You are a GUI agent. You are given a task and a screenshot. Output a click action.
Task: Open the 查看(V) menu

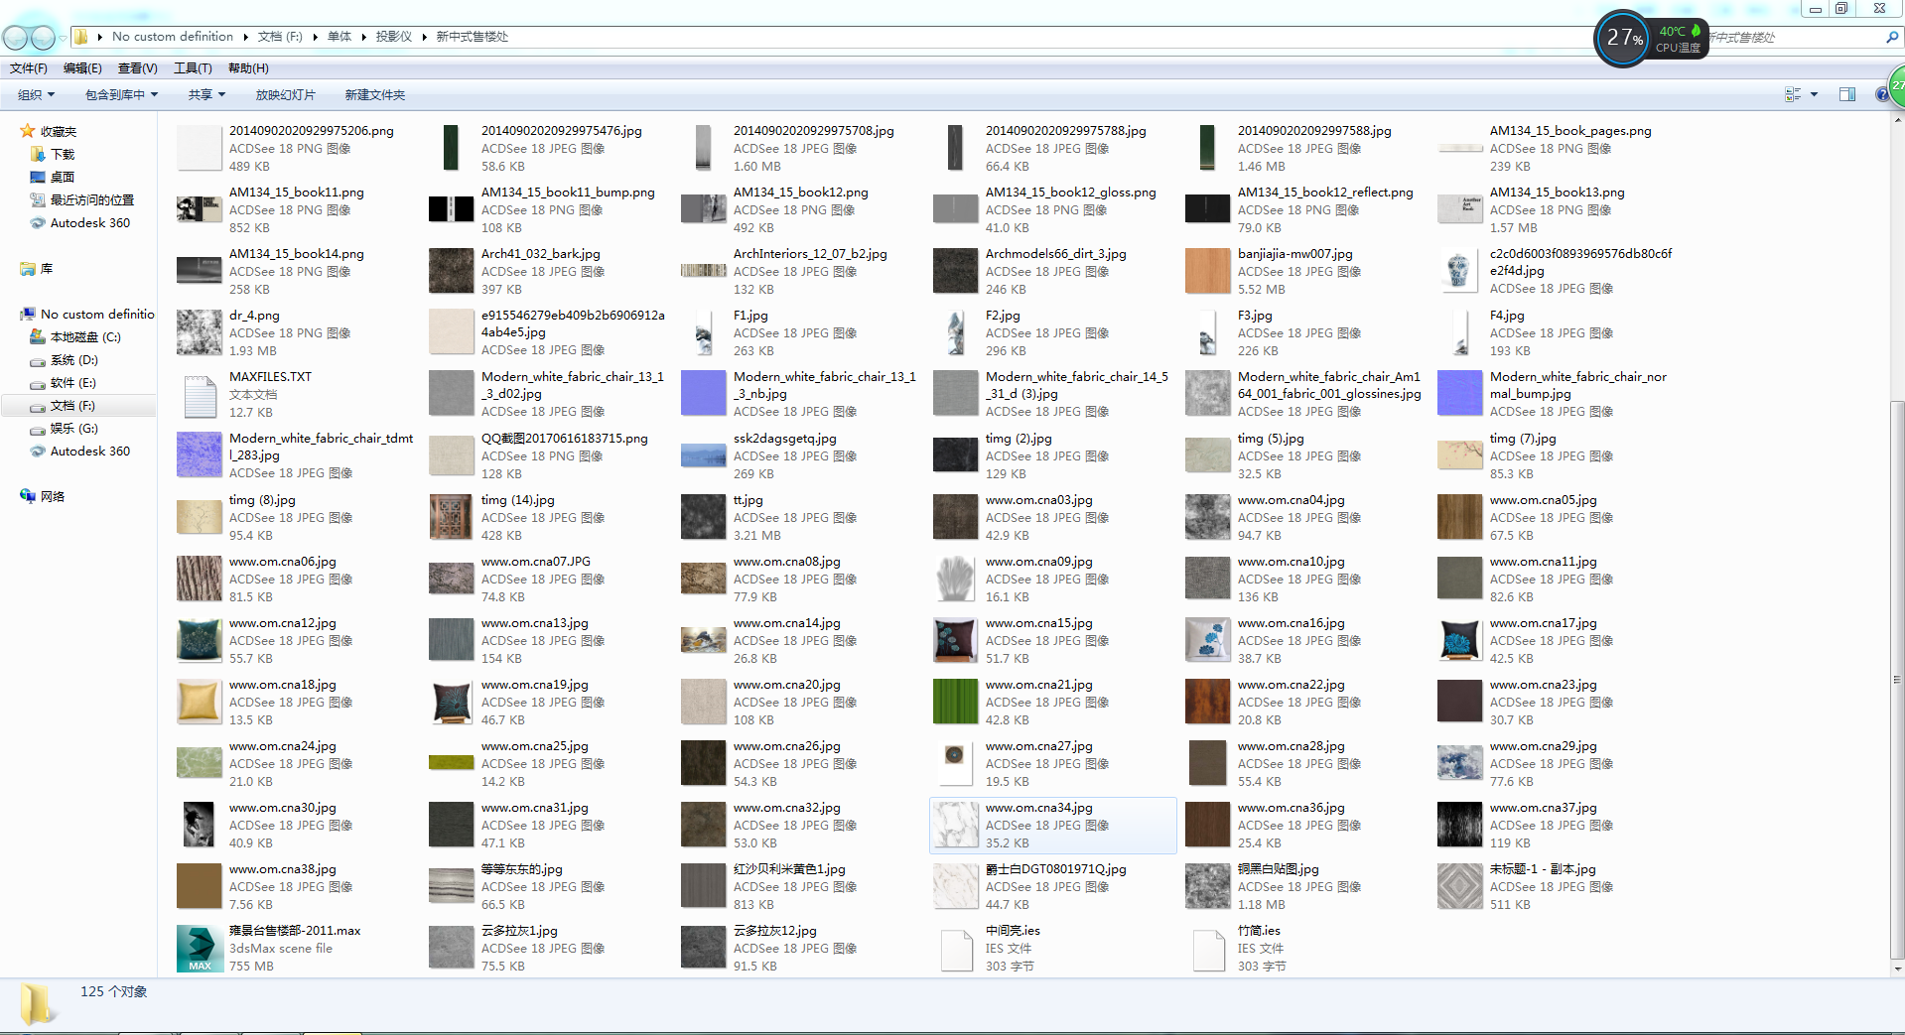(138, 68)
